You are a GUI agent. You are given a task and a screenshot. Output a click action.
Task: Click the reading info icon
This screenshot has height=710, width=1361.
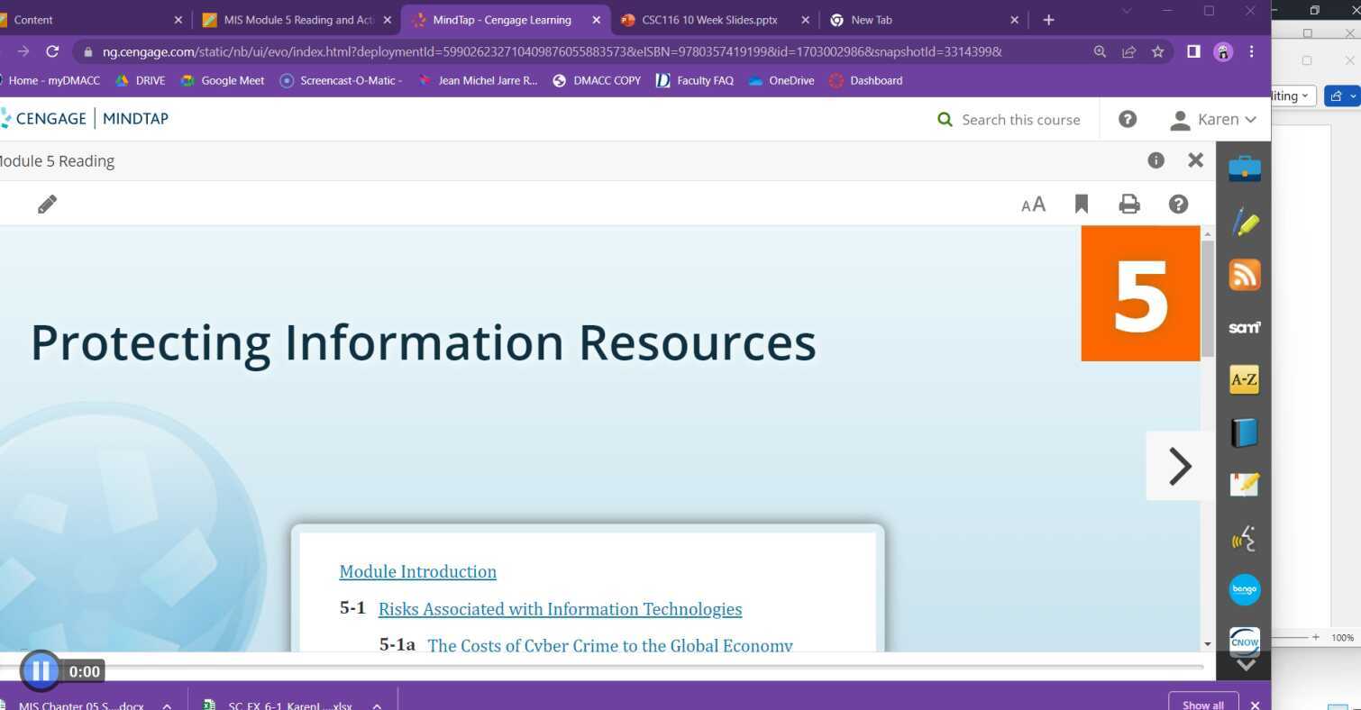pyautogui.click(x=1155, y=160)
